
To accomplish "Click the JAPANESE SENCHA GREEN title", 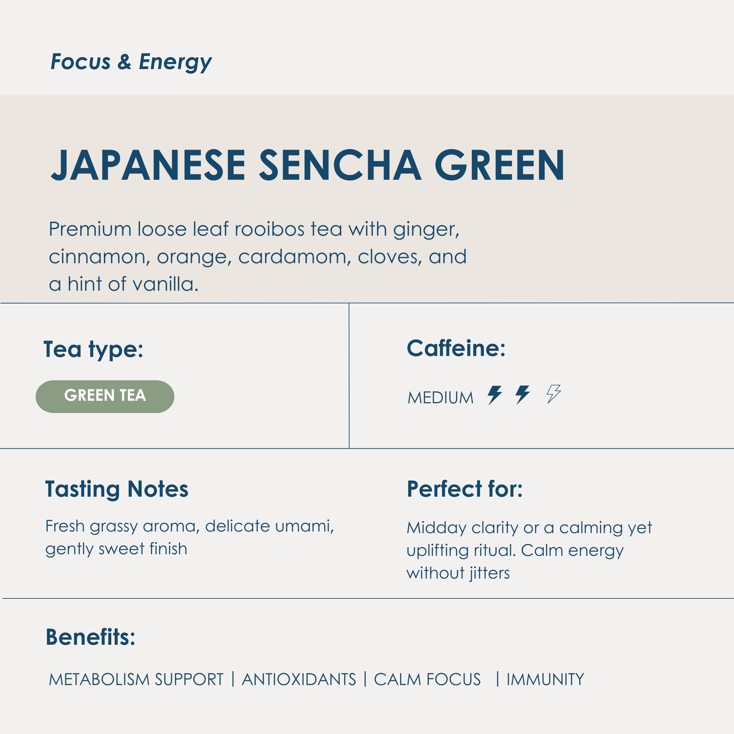I will 308,165.
